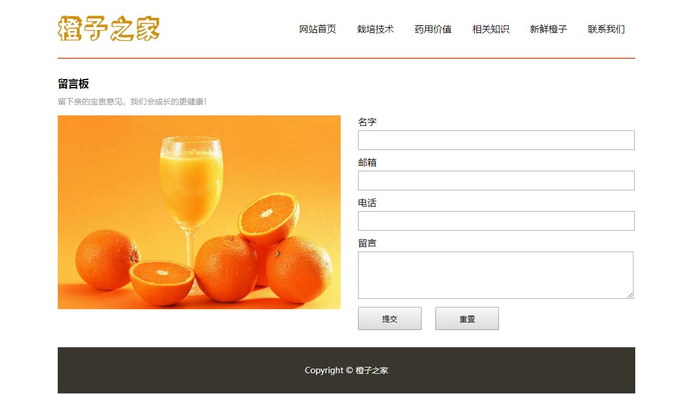
Task: Open the 联系我们 navigation link
Action: [x=606, y=29]
